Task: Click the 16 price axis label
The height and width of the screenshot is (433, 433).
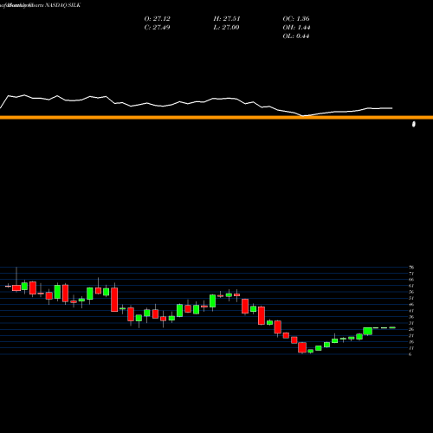Action: tap(411, 342)
